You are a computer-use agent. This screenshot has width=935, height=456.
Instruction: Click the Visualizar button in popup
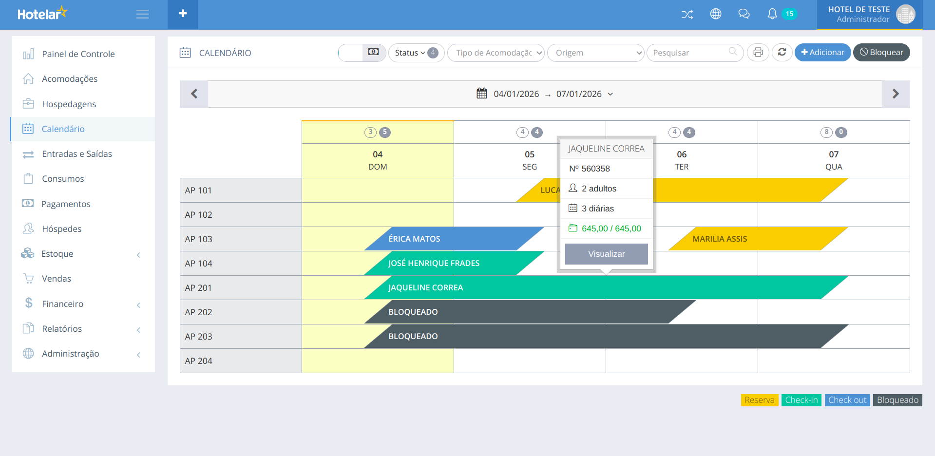point(606,254)
